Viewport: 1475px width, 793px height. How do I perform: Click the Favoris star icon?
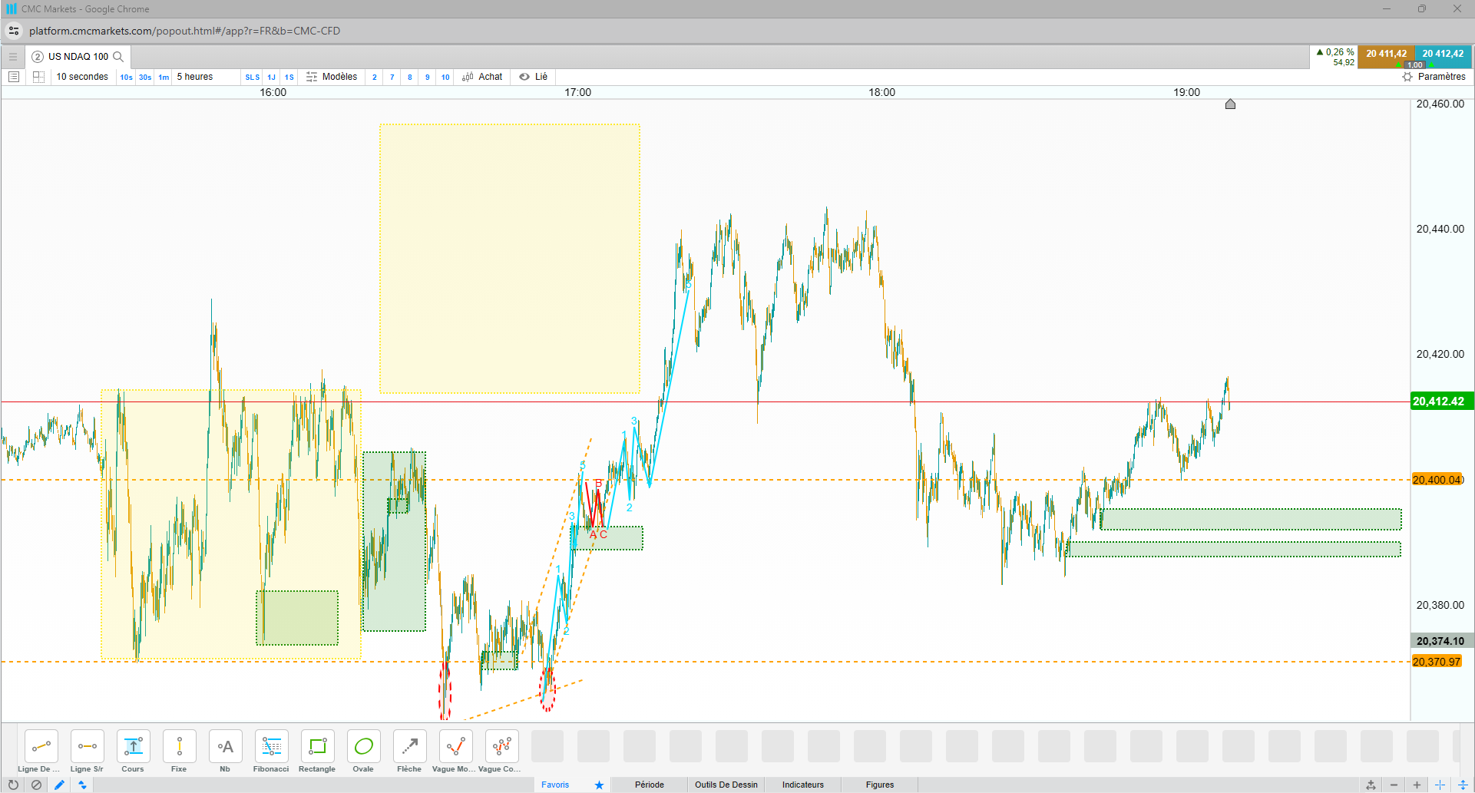tap(599, 785)
